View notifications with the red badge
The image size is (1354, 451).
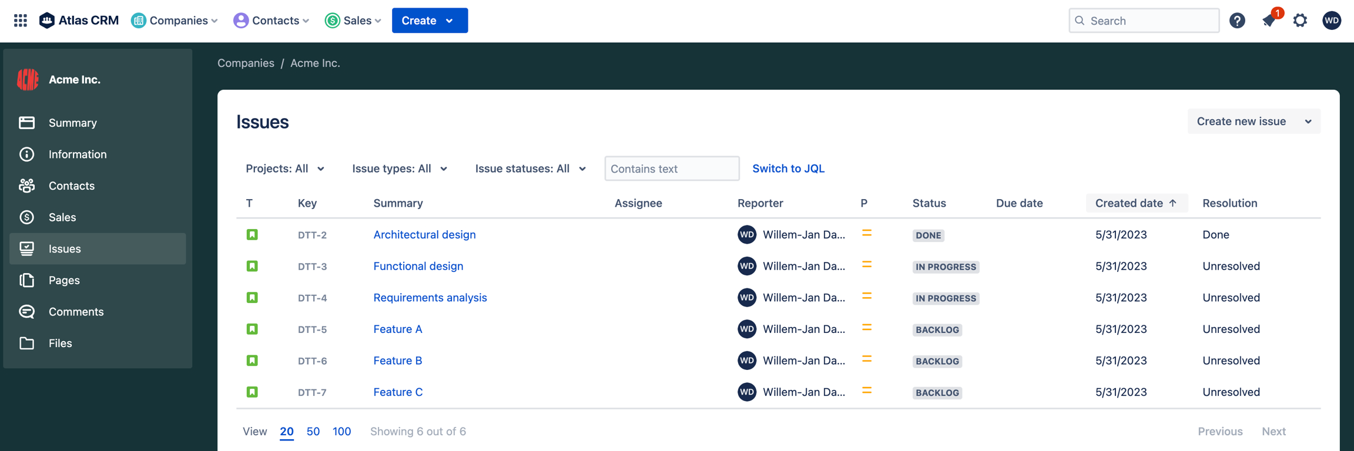click(1269, 21)
